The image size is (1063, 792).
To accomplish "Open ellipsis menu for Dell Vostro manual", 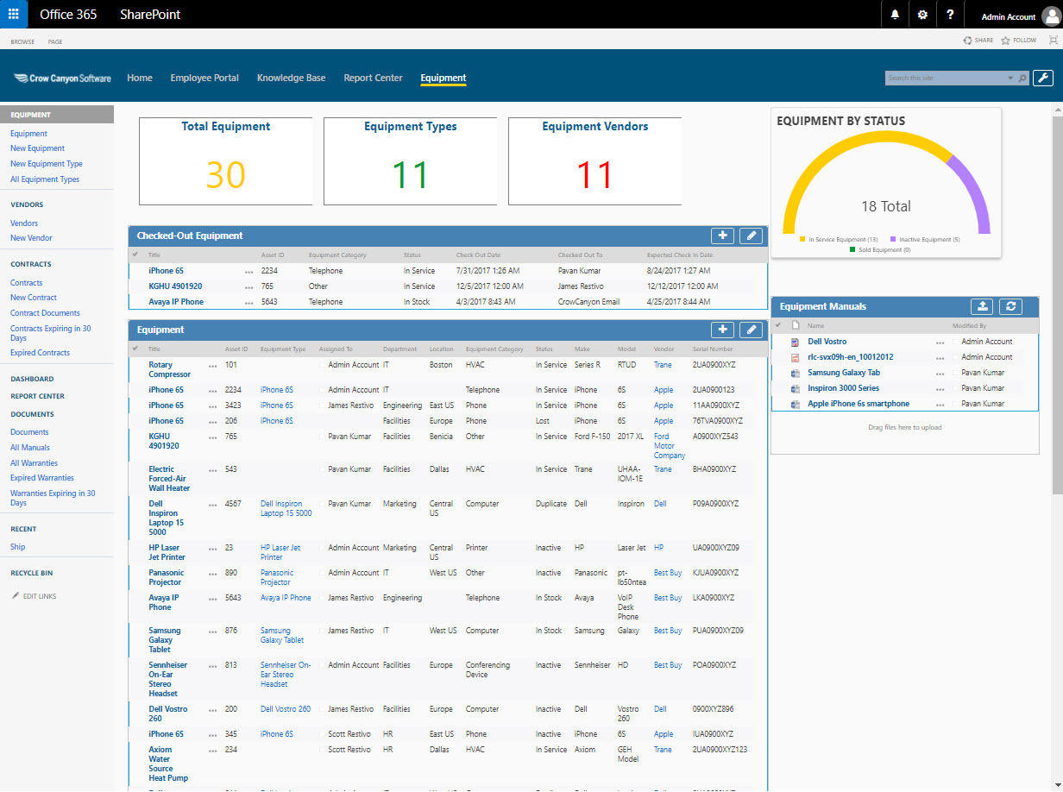I will (x=940, y=343).
